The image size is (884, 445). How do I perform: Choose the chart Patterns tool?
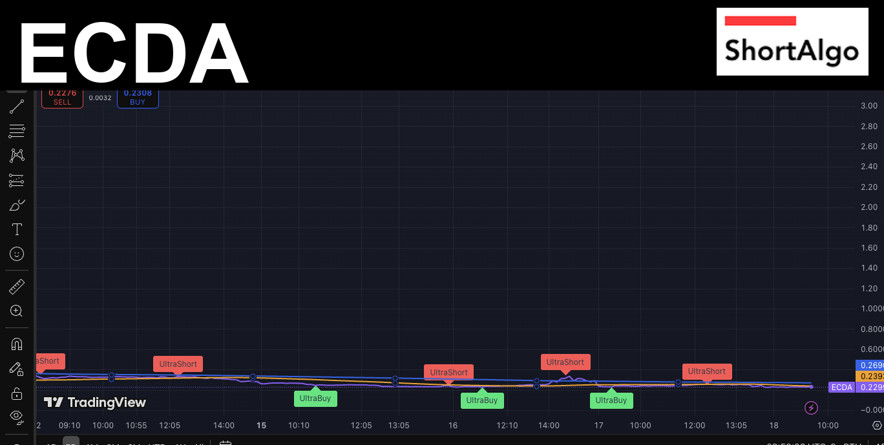point(17,156)
